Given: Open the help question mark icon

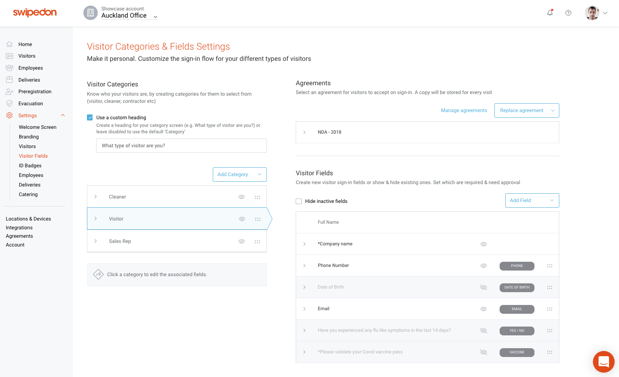Looking at the screenshot, I should pos(568,13).
